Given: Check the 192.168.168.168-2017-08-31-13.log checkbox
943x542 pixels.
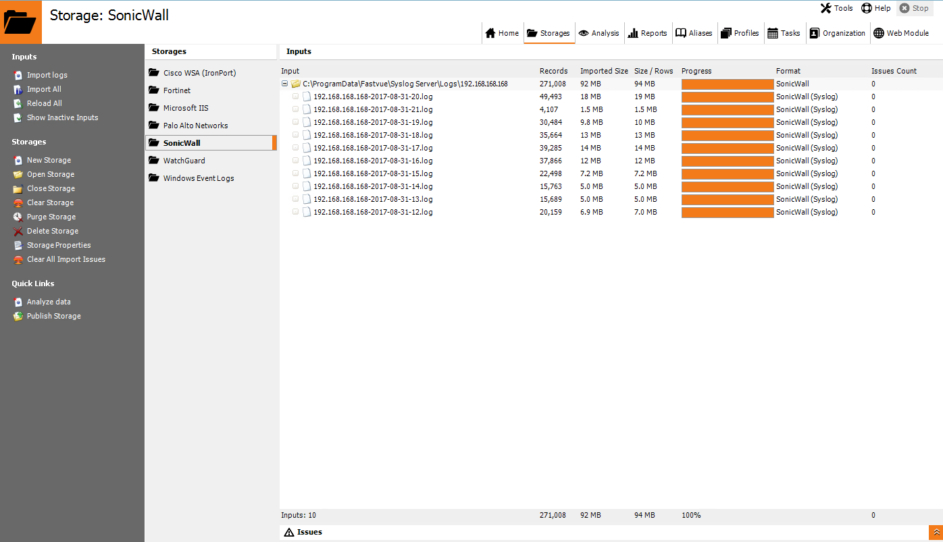Looking at the screenshot, I should pyautogui.click(x=296, y=199).
